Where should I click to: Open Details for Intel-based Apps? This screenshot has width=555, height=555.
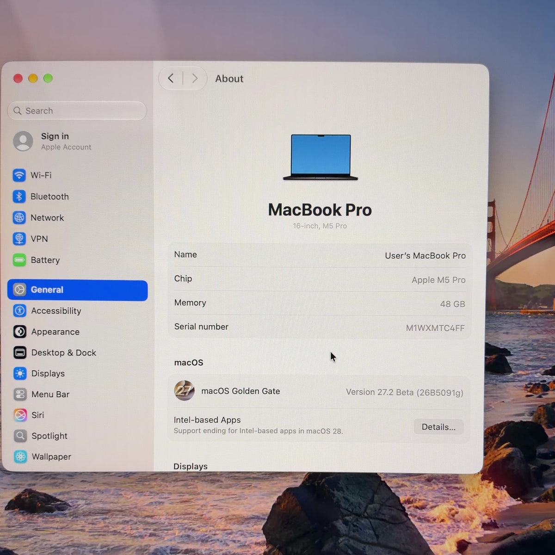[438, 427]
